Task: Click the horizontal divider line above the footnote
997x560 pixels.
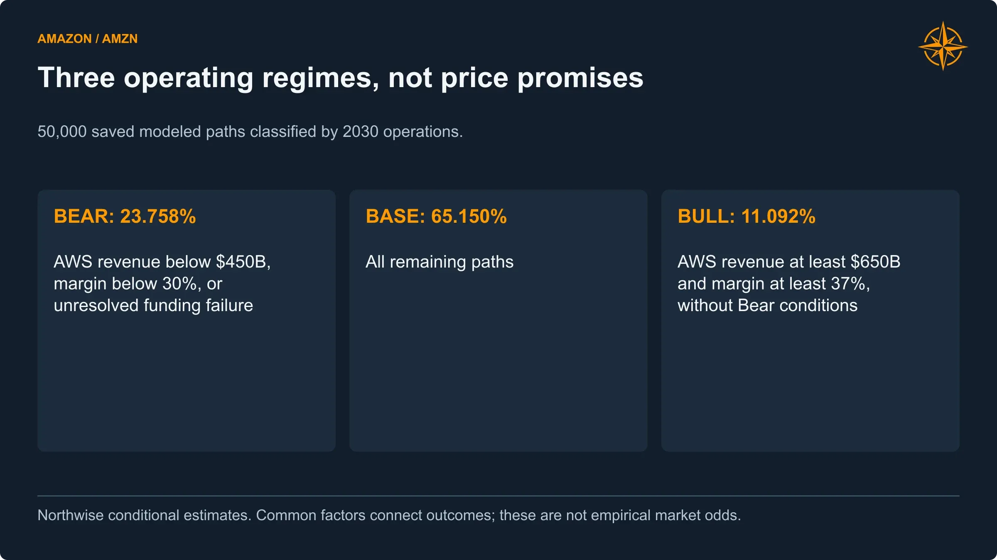Action: 498,496
